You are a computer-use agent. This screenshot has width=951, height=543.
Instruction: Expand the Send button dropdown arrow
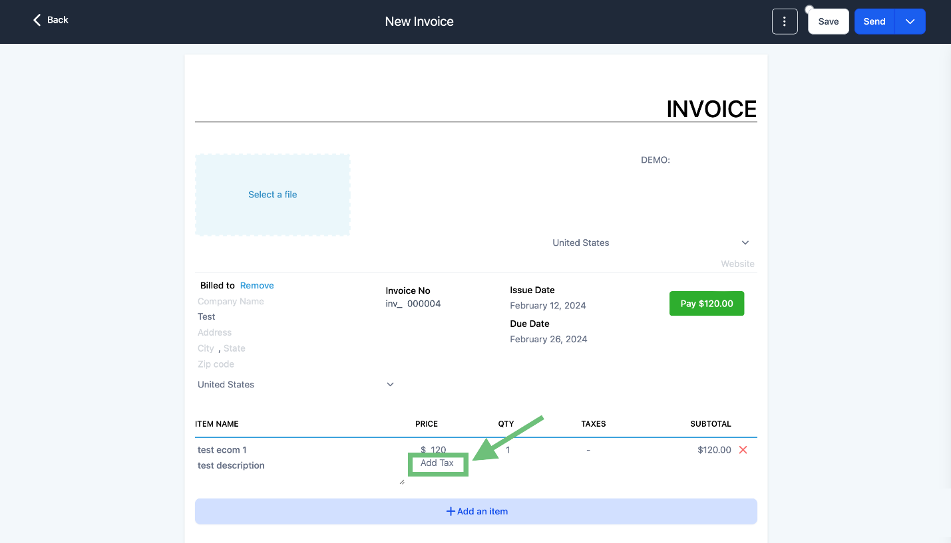910,21
